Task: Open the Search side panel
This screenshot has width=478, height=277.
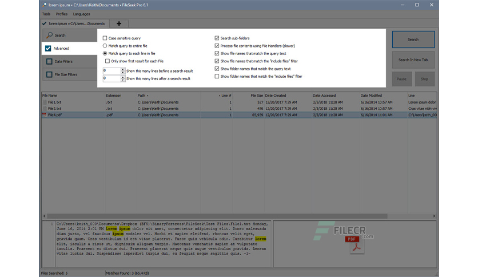Action: pyautogui.click(x=70, y=35)
